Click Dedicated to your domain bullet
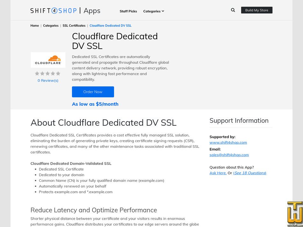The height and width of the screenshot is (227, 303). tap(61, 175)
